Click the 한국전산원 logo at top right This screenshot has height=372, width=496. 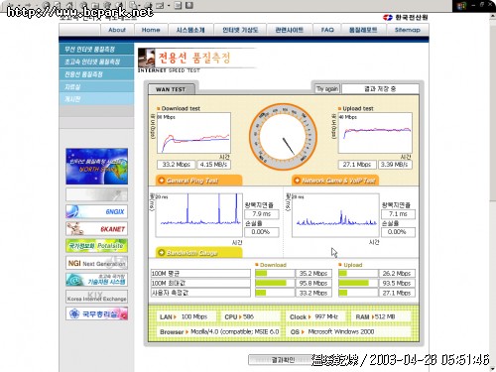point(405,17)
